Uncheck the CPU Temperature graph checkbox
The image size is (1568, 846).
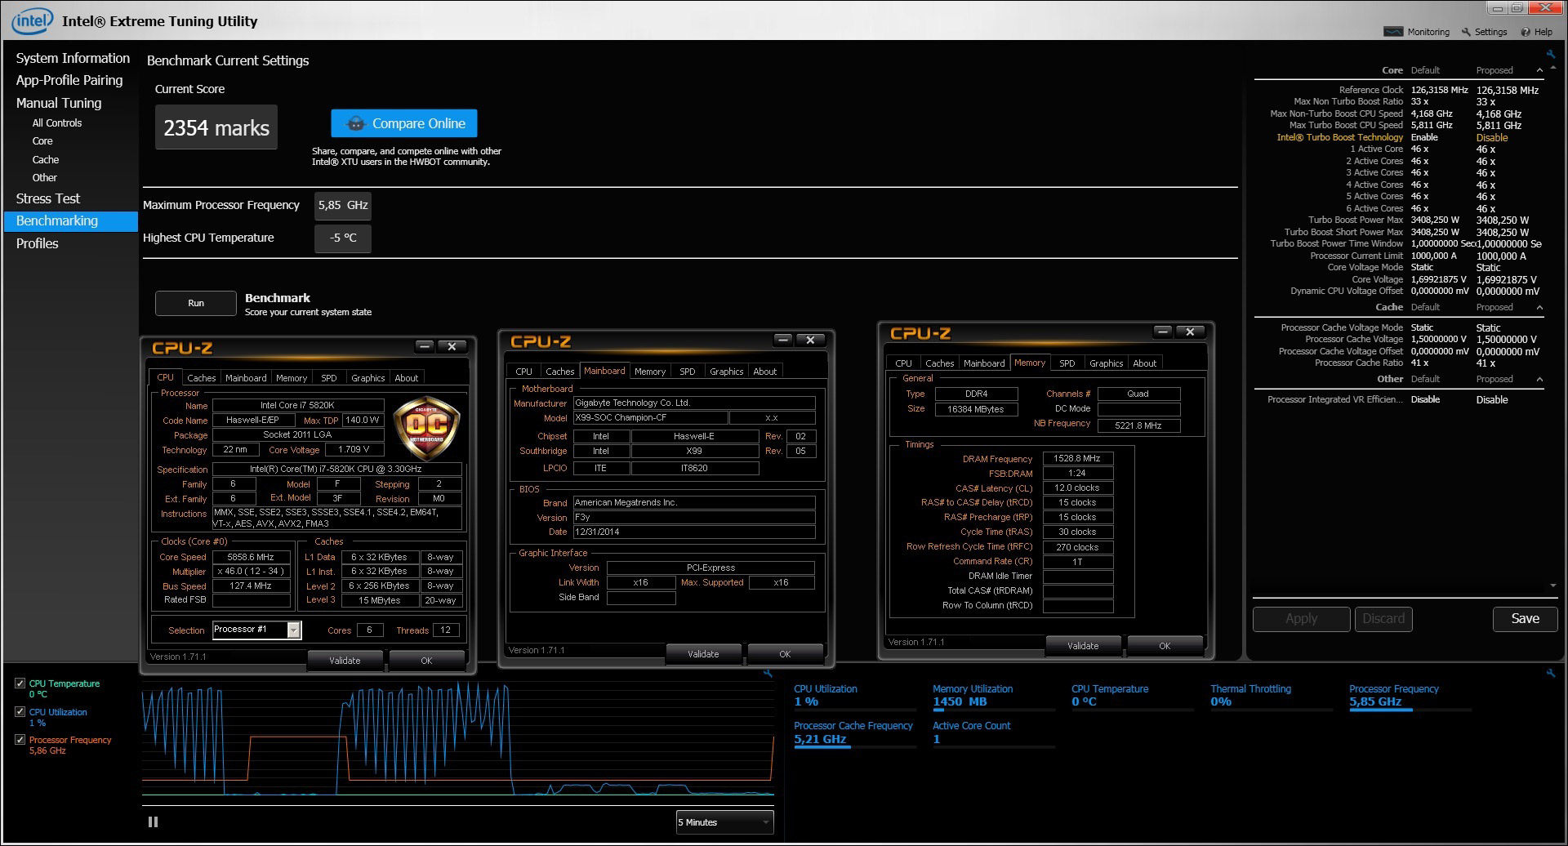(20, 683)
